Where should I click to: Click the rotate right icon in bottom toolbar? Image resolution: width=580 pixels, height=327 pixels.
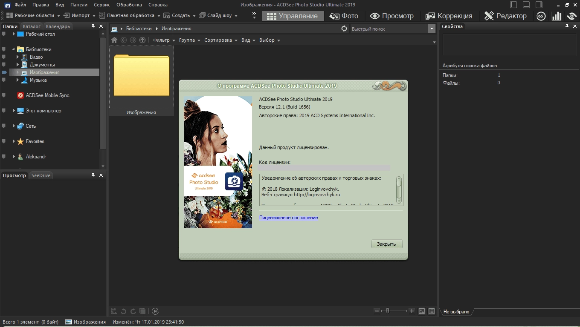point(133,311)
